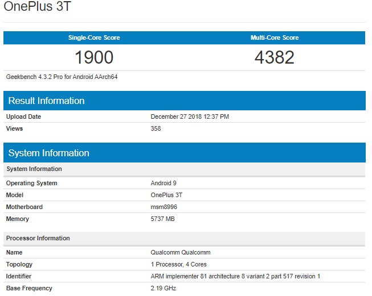
Task: Select Geekbench 4.3.2 Pro for Android AArch64 text
Action: pos(62,77)
